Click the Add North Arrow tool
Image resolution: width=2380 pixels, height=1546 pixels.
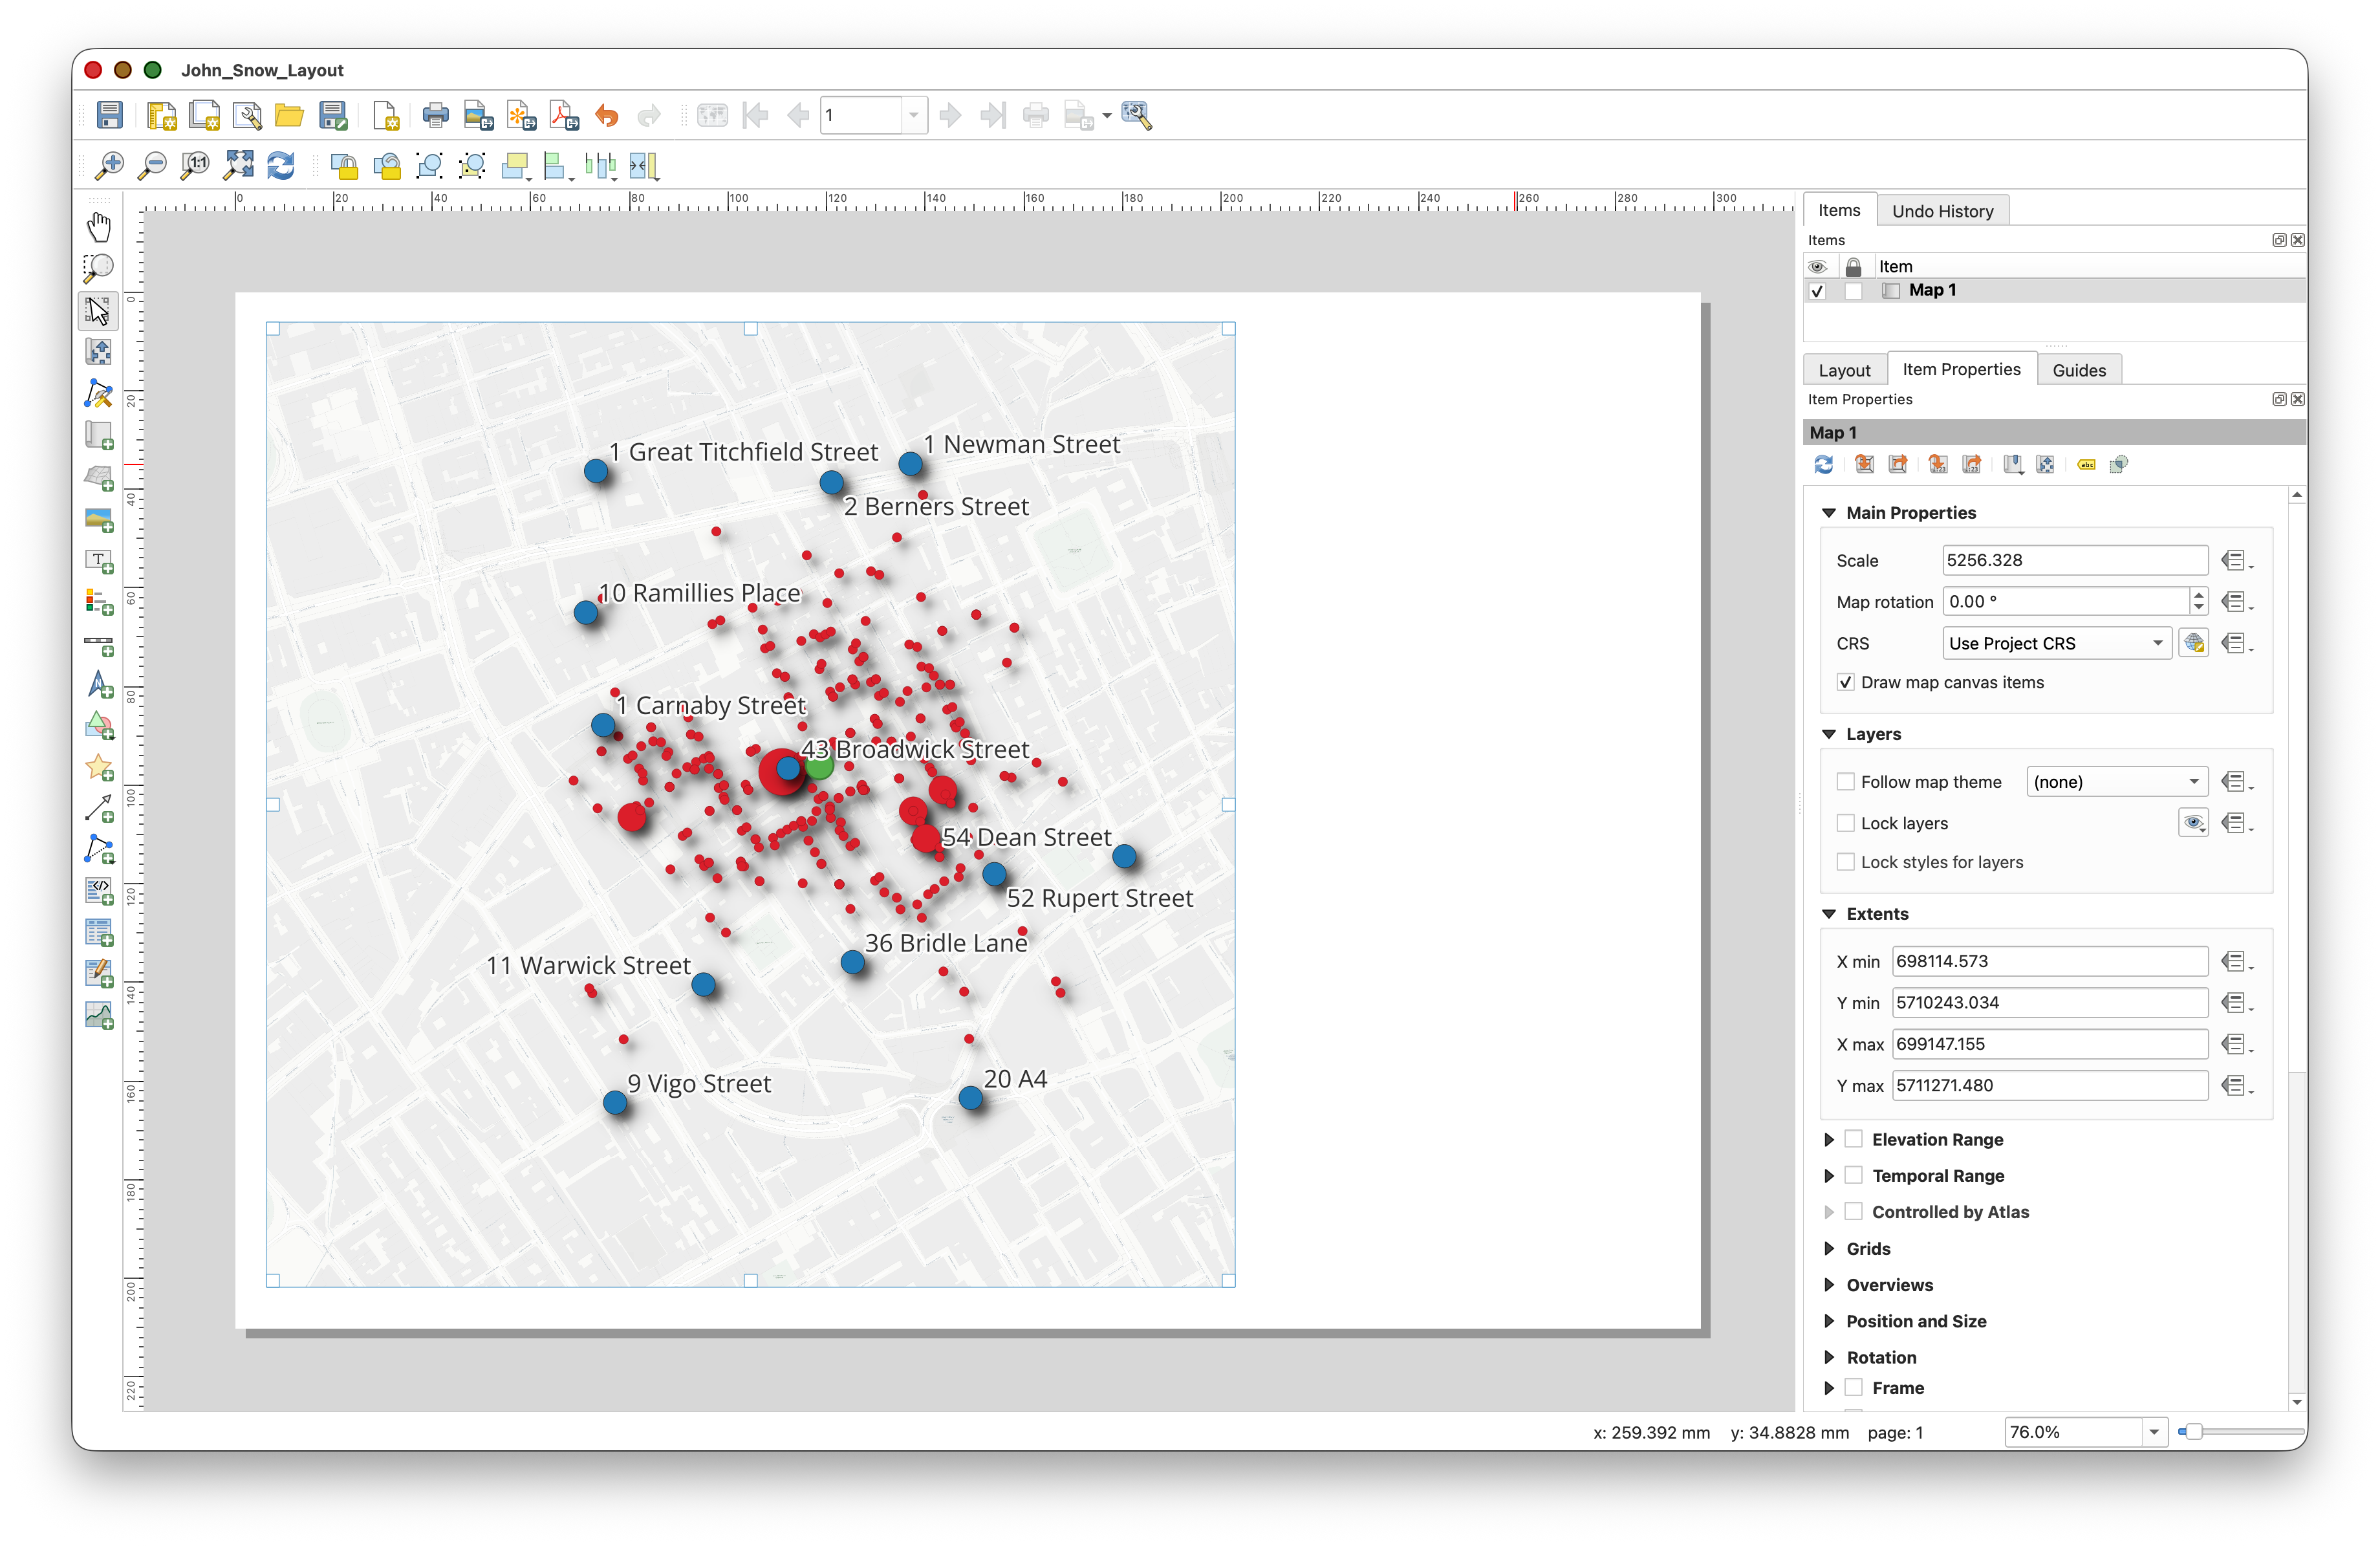pyautogui.click(x=98, y=685)
